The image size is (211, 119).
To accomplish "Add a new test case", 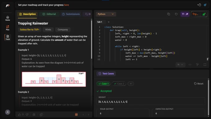I will (131, 83).
